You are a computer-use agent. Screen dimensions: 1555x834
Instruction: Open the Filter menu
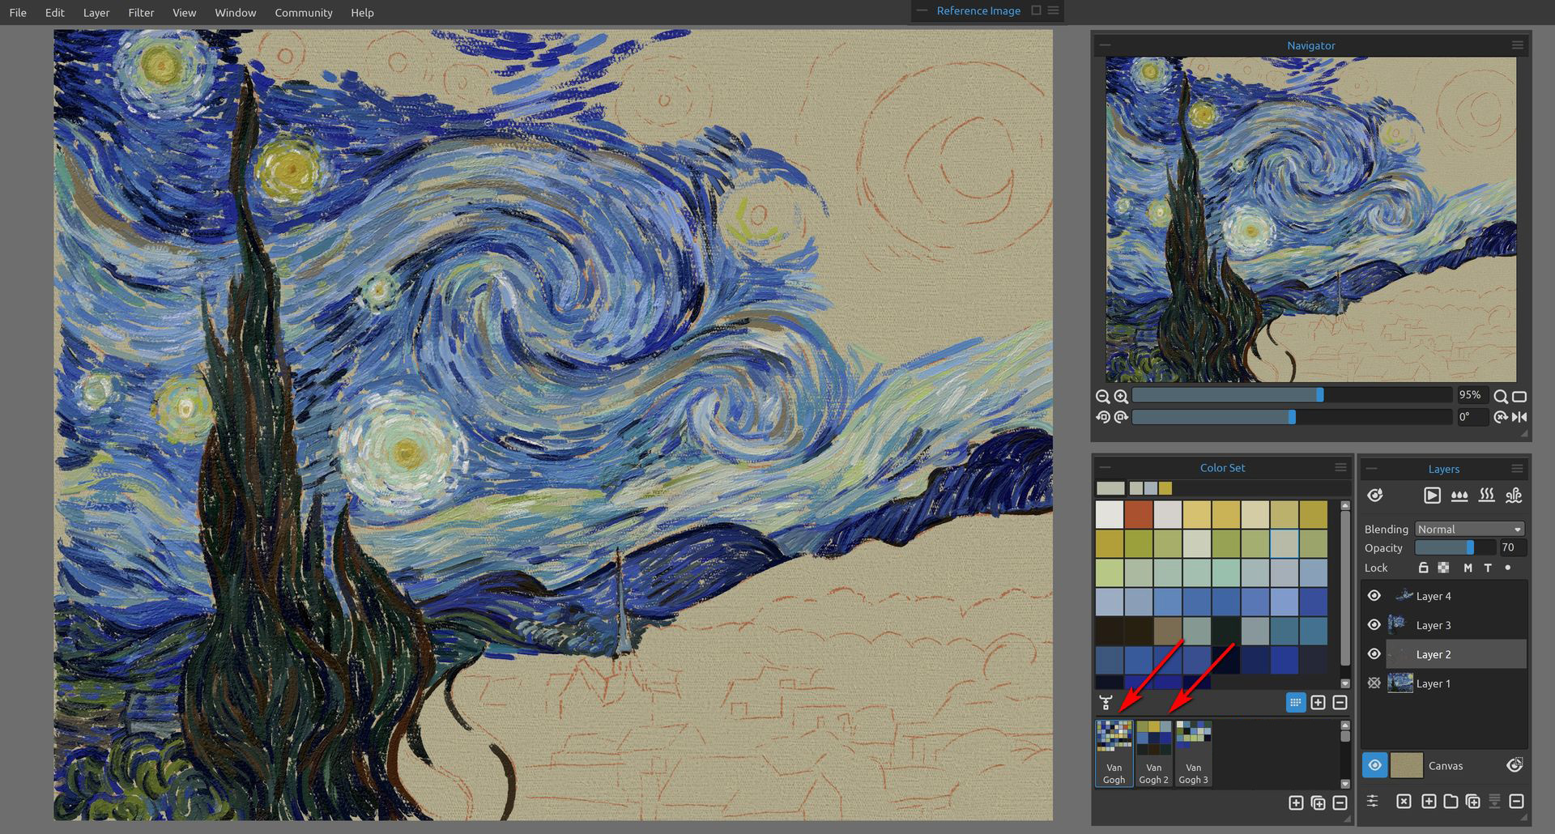click(141, 12)
